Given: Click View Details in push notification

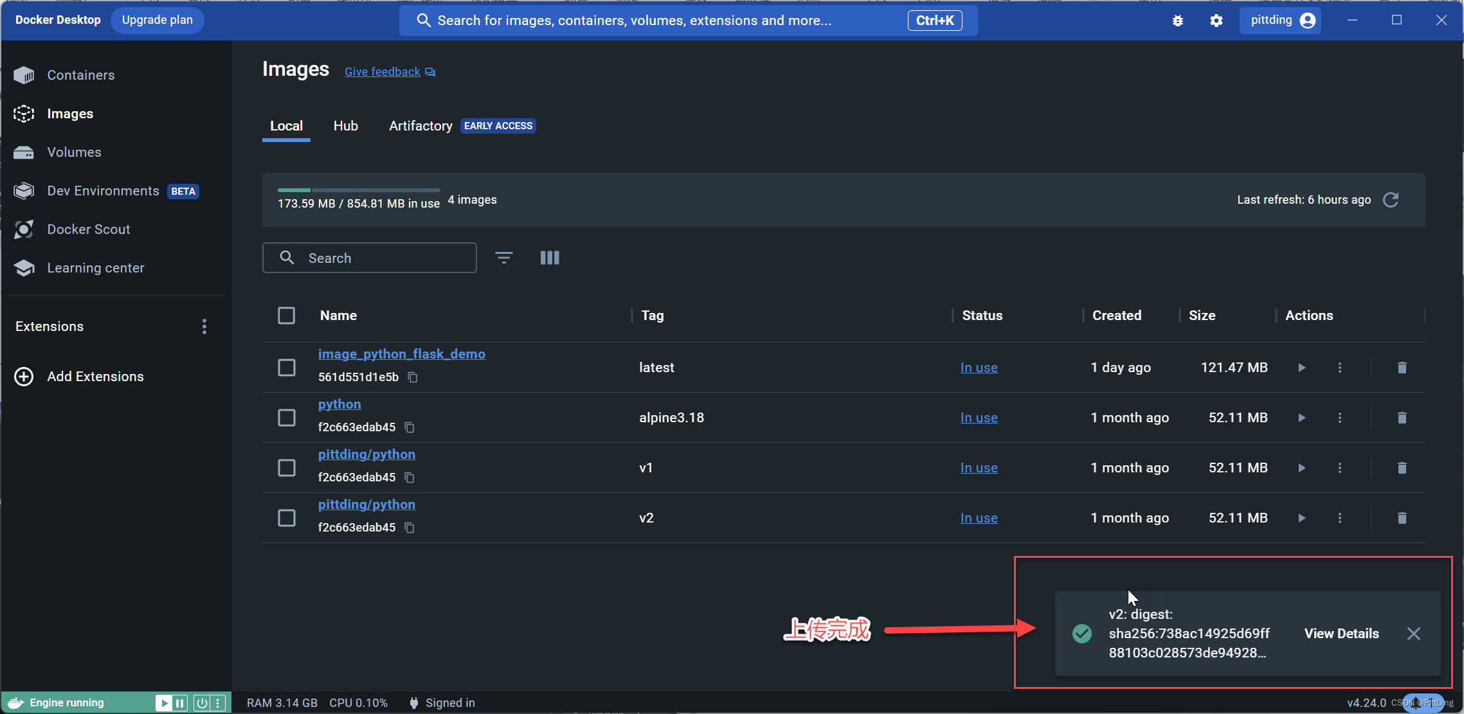Looking at the screenshot, I should point(1341,634).
